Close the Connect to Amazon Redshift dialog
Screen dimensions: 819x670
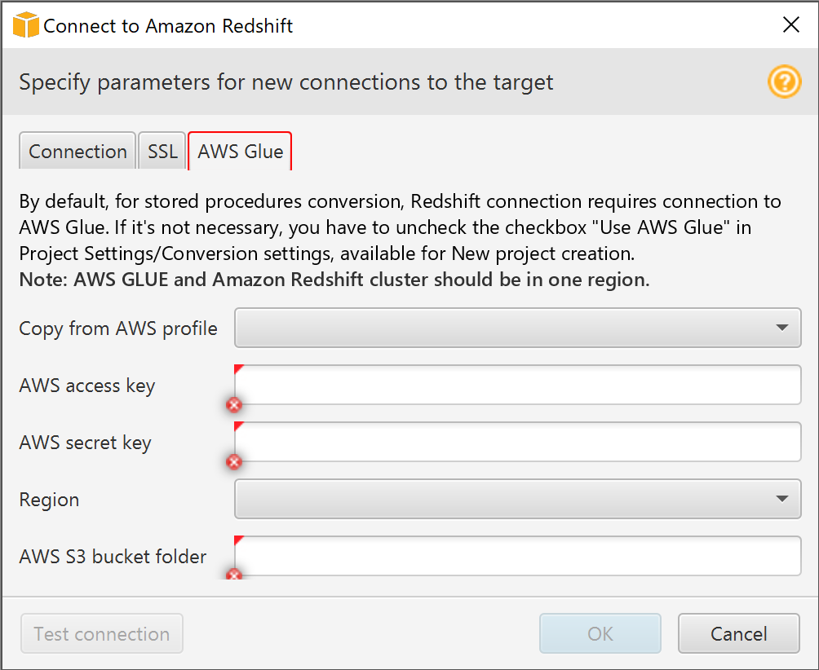791,24
